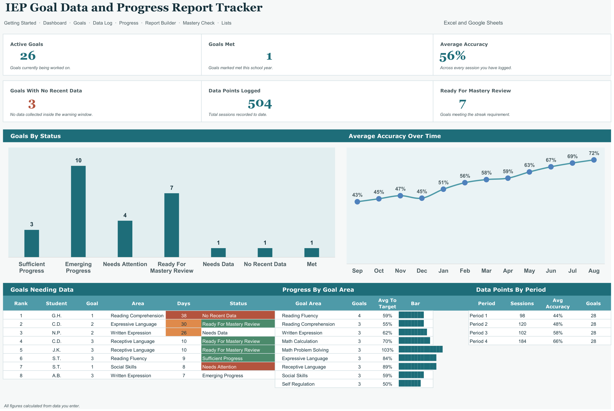Screen dimensions: 614x411
Task: Select the Sep 43% data point
Action: 357,202
